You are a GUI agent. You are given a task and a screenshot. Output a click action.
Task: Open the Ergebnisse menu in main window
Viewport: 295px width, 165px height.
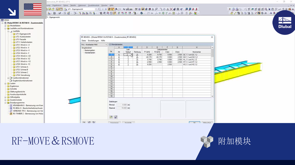coord(57,5)
